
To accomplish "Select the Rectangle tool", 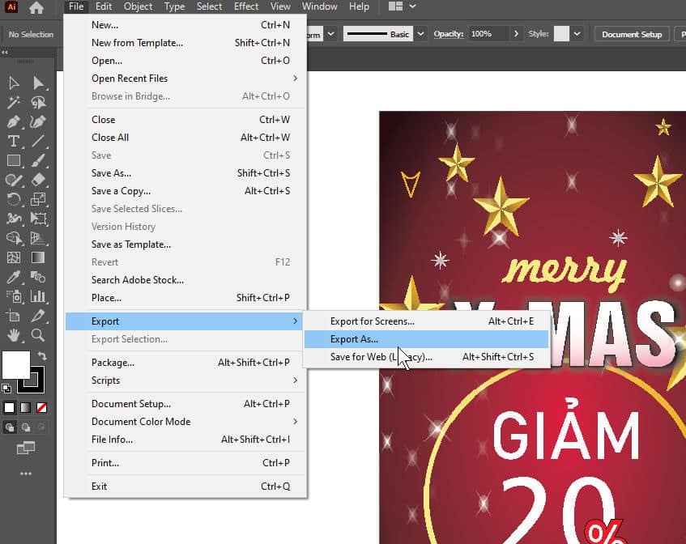I will click(14, 160).
